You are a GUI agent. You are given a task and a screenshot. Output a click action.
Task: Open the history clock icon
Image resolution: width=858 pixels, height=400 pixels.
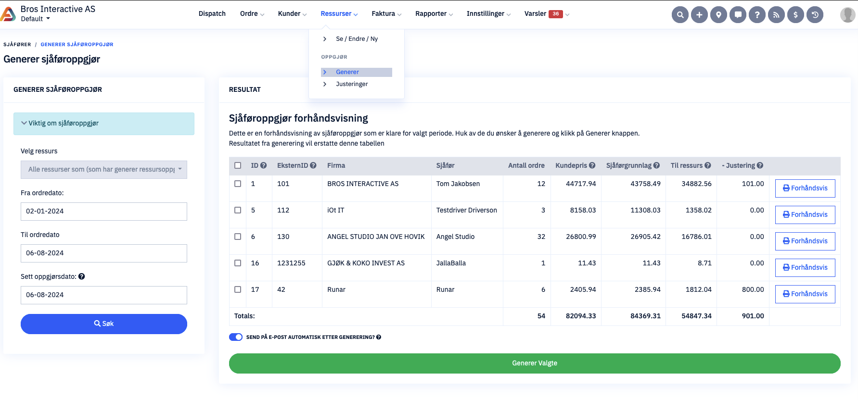(x=815, y=14)
